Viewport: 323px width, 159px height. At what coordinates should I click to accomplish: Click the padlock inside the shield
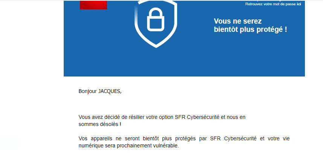[x=156, y=21]
